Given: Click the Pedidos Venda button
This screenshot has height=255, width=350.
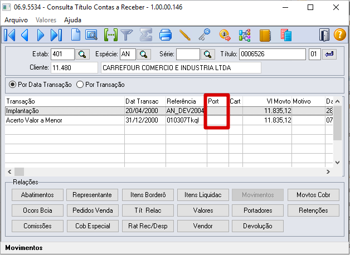Looking at the screenshot, I should pos(93,210).
